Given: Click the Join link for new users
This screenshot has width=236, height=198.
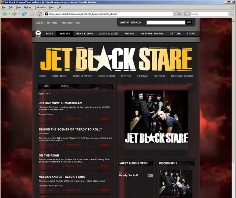Looking at the screenshot, I should pyautogui.click(x=78, y=23).
